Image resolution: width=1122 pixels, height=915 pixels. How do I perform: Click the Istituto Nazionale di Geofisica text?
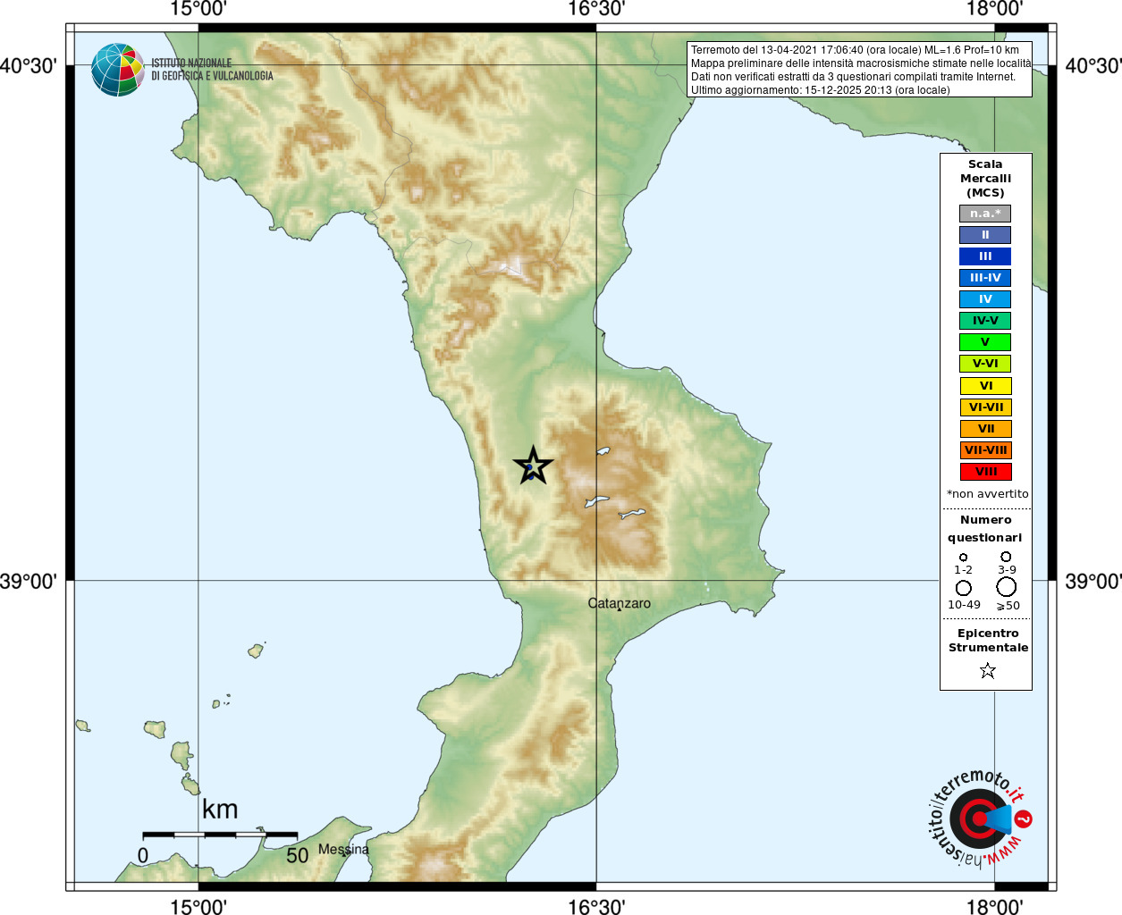point(212,70)
